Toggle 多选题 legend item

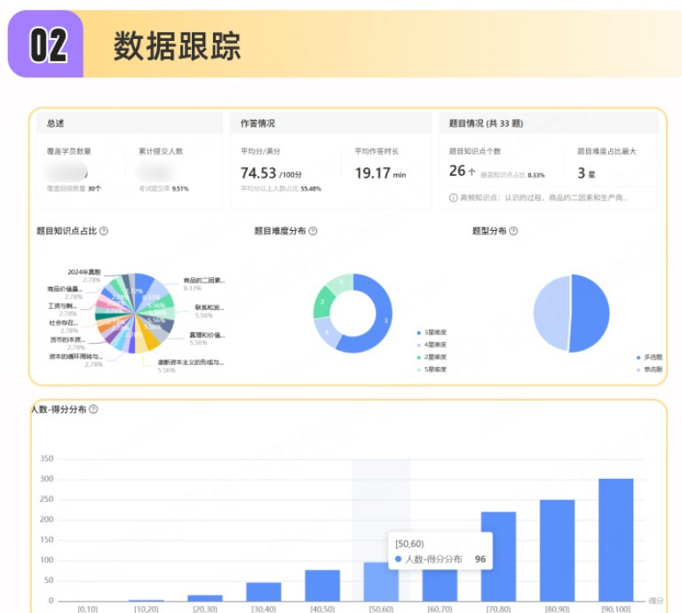tap(649, 357)
